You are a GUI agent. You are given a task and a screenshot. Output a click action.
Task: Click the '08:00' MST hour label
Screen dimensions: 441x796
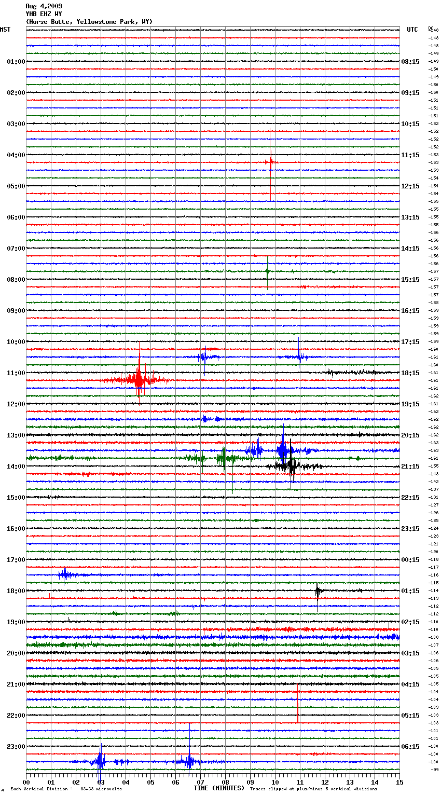[16, 280]
